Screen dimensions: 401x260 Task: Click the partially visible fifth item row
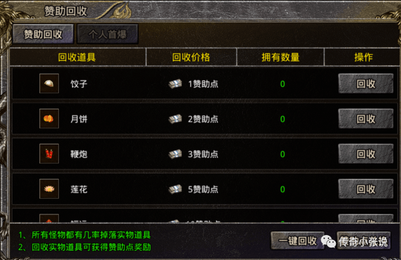[x=205, y=216]
